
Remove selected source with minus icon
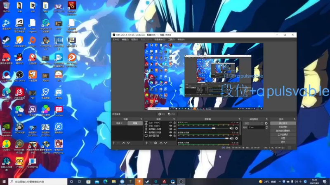[151, 143]
